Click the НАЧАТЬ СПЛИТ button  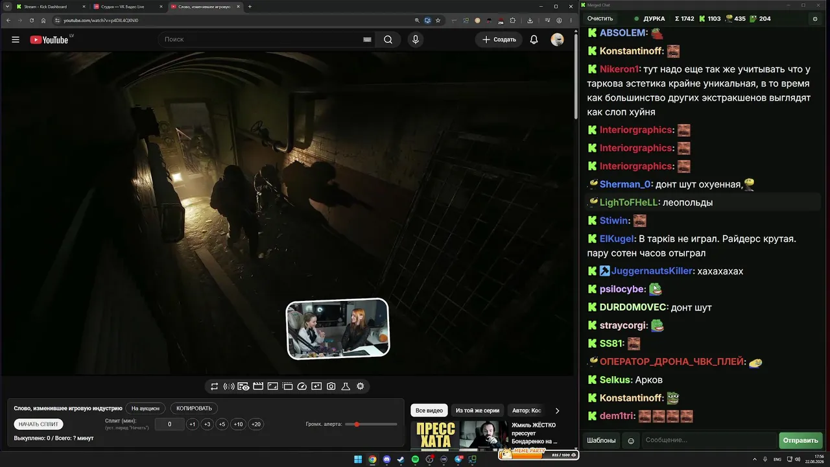(x=39, y=424)
